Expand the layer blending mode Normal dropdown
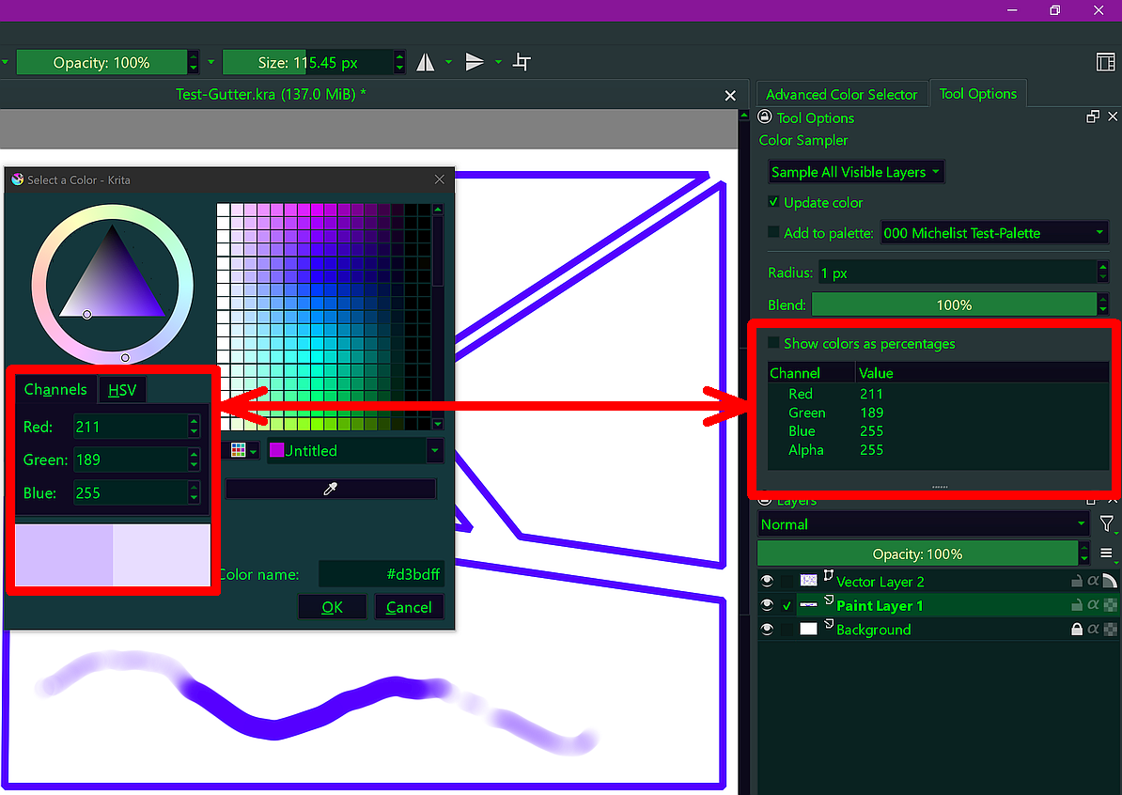 (x=923, y=524)
